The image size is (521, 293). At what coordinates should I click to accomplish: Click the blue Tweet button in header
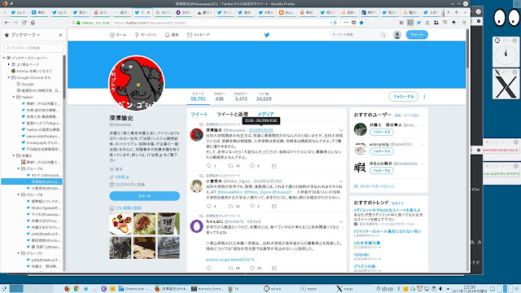pos(417,34)
